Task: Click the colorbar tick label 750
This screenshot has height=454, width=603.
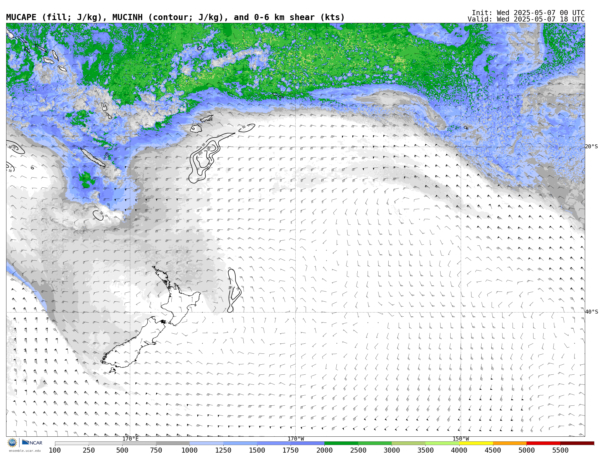Action: (156, 450)
